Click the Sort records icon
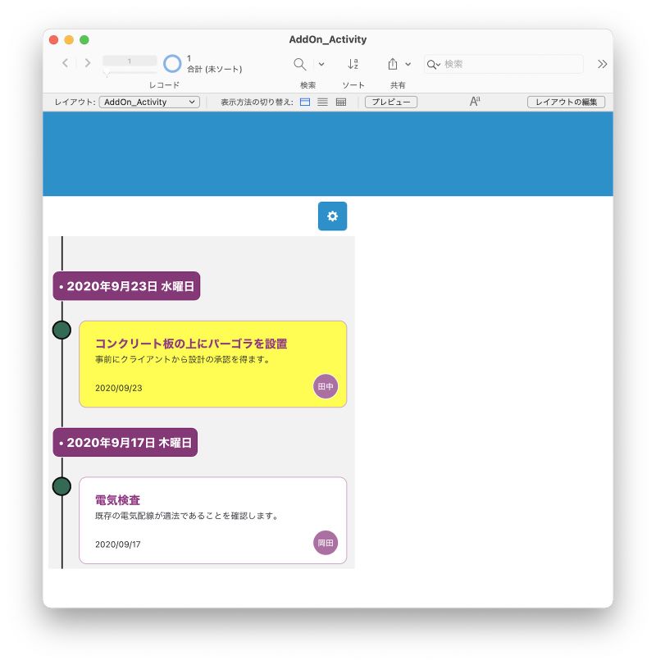656x665 pixels. tap(353, 64)
